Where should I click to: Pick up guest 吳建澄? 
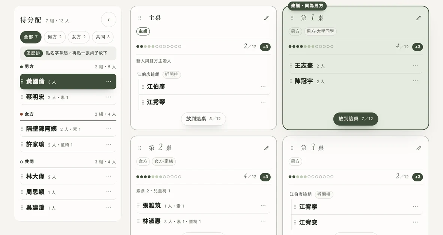[x=68, y=207]
